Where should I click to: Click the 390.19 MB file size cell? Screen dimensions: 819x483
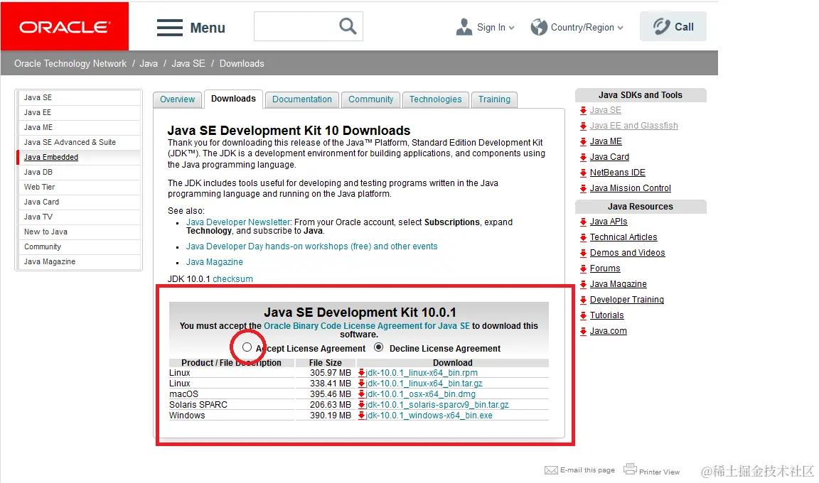[330, 416]
